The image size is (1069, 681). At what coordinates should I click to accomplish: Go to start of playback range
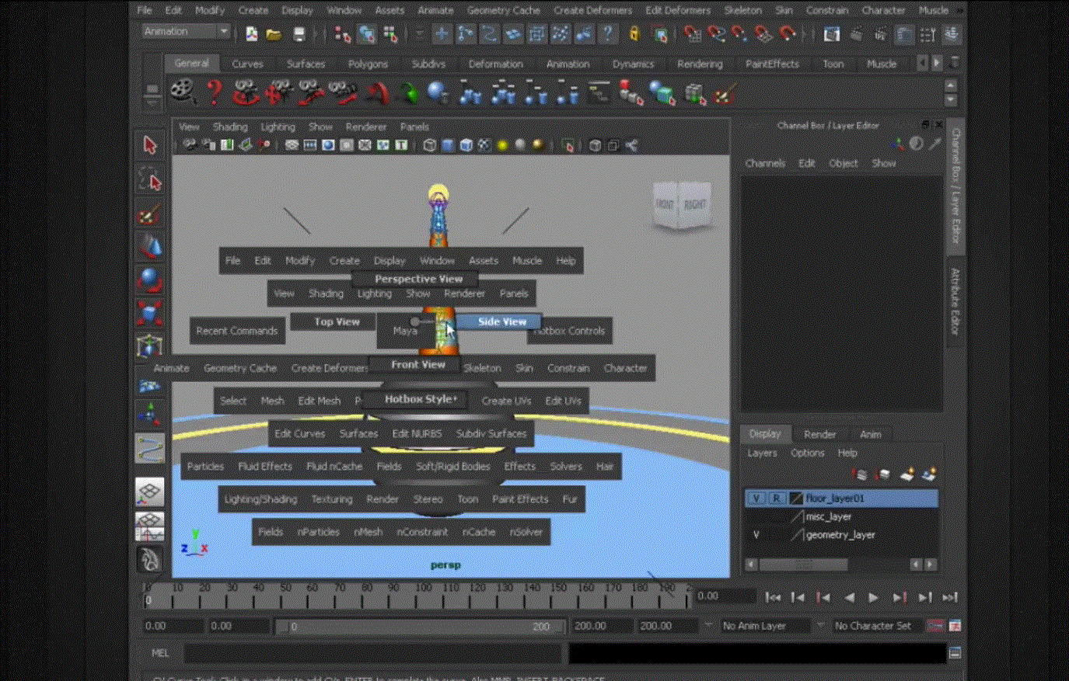click(x=773, y=598)
